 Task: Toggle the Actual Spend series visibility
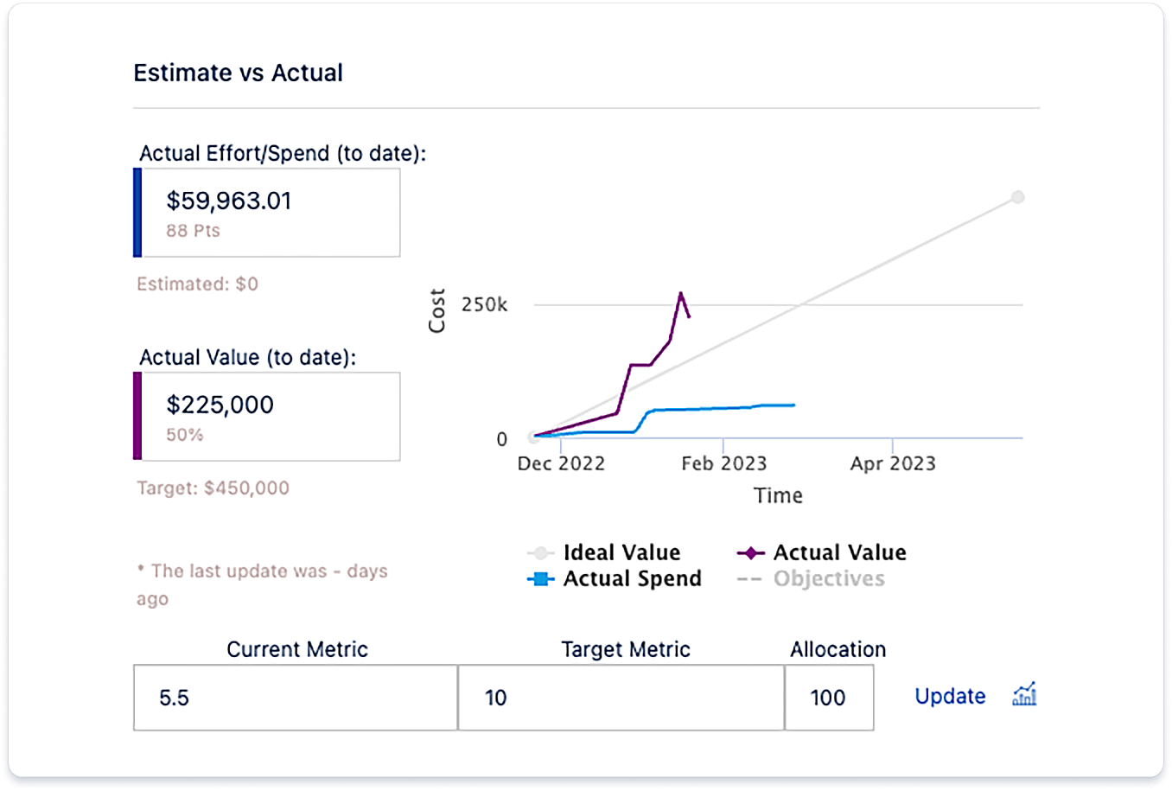tap(618, 579)
